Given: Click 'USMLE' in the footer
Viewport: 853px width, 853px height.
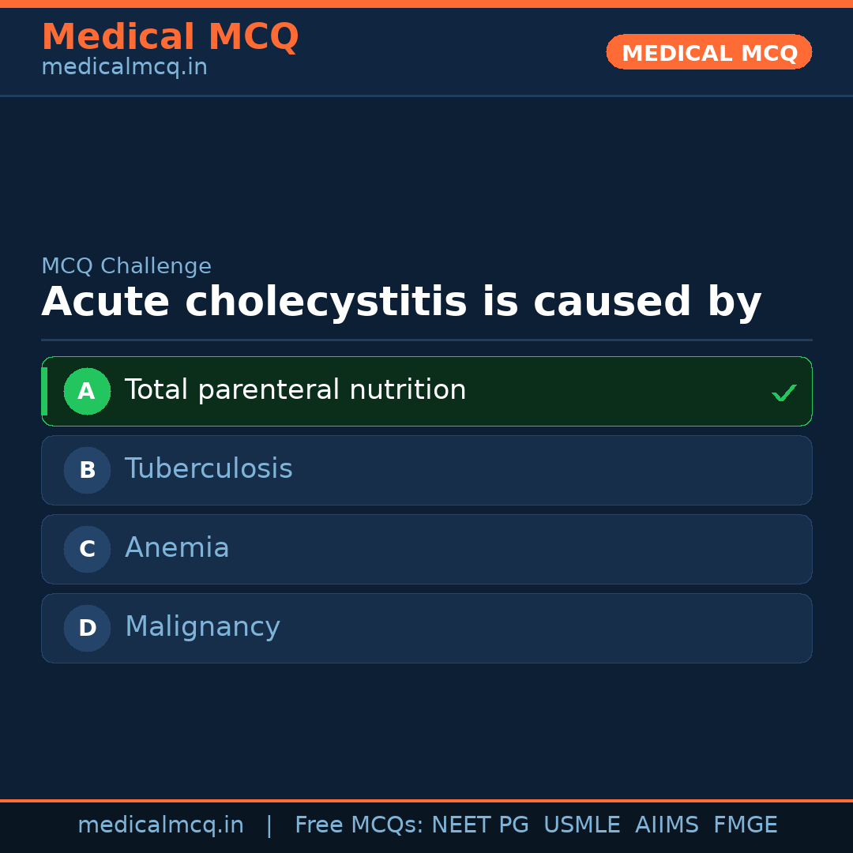Looking at the screenshot, I should coord(581,825).
